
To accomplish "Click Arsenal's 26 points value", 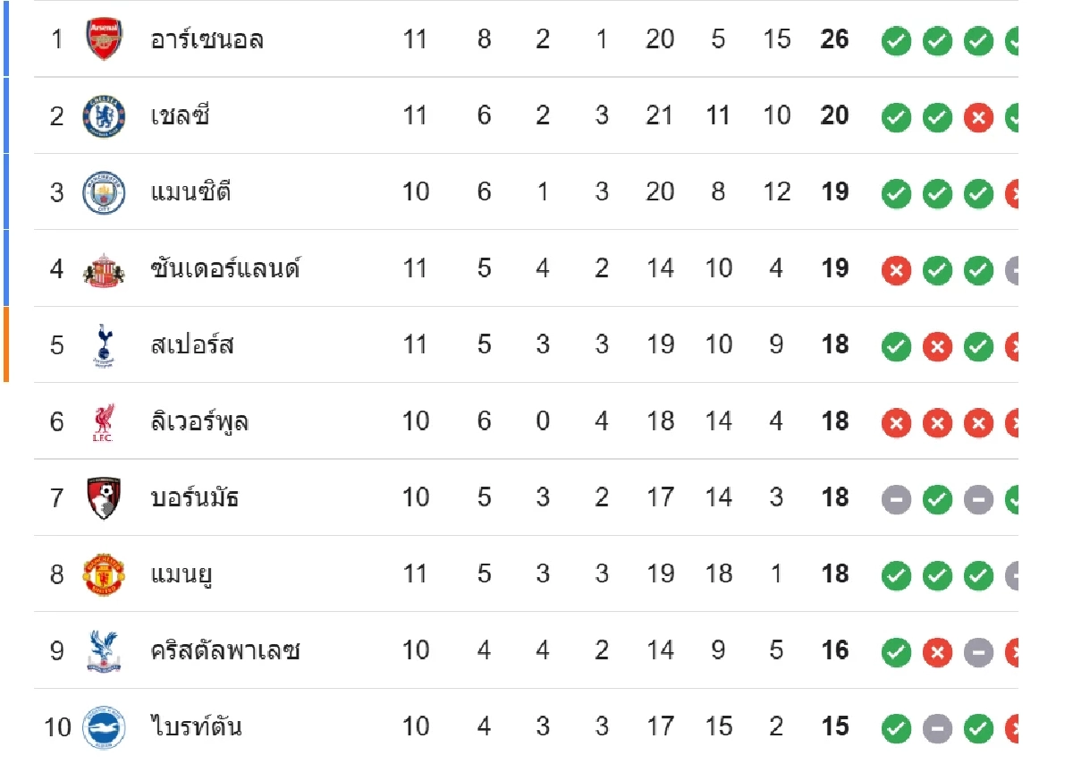I will point(834,40).
